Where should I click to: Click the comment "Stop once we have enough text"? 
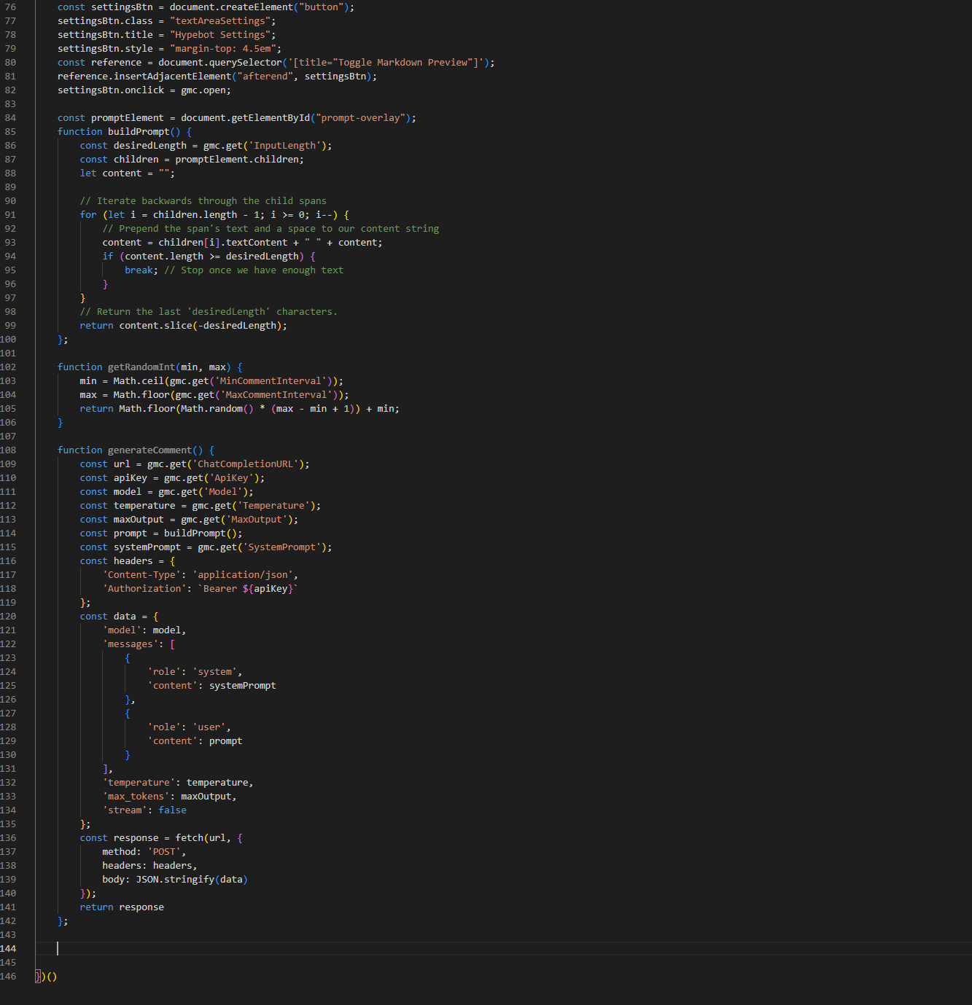pos(254,270)
